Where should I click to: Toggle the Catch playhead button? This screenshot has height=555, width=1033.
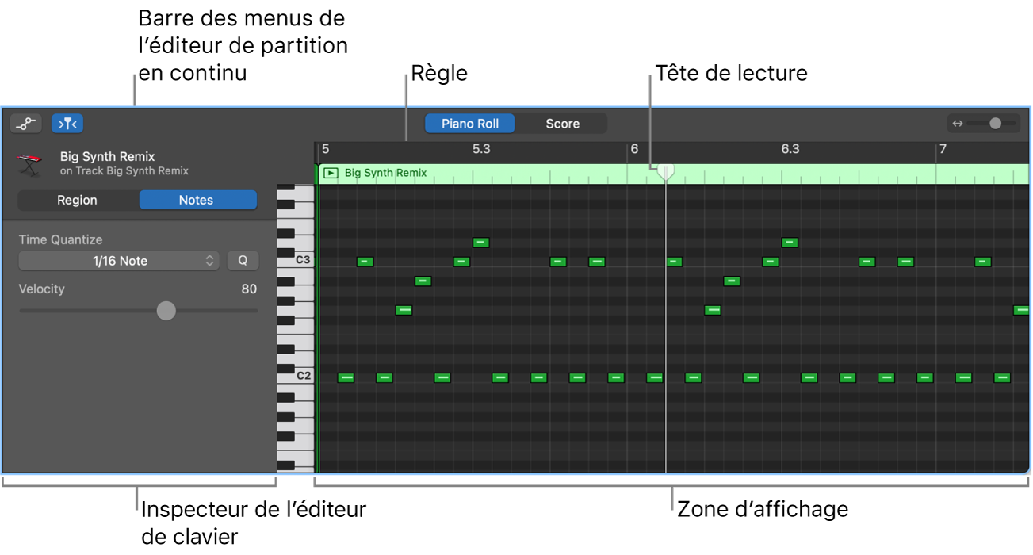[x=67, y=124]
